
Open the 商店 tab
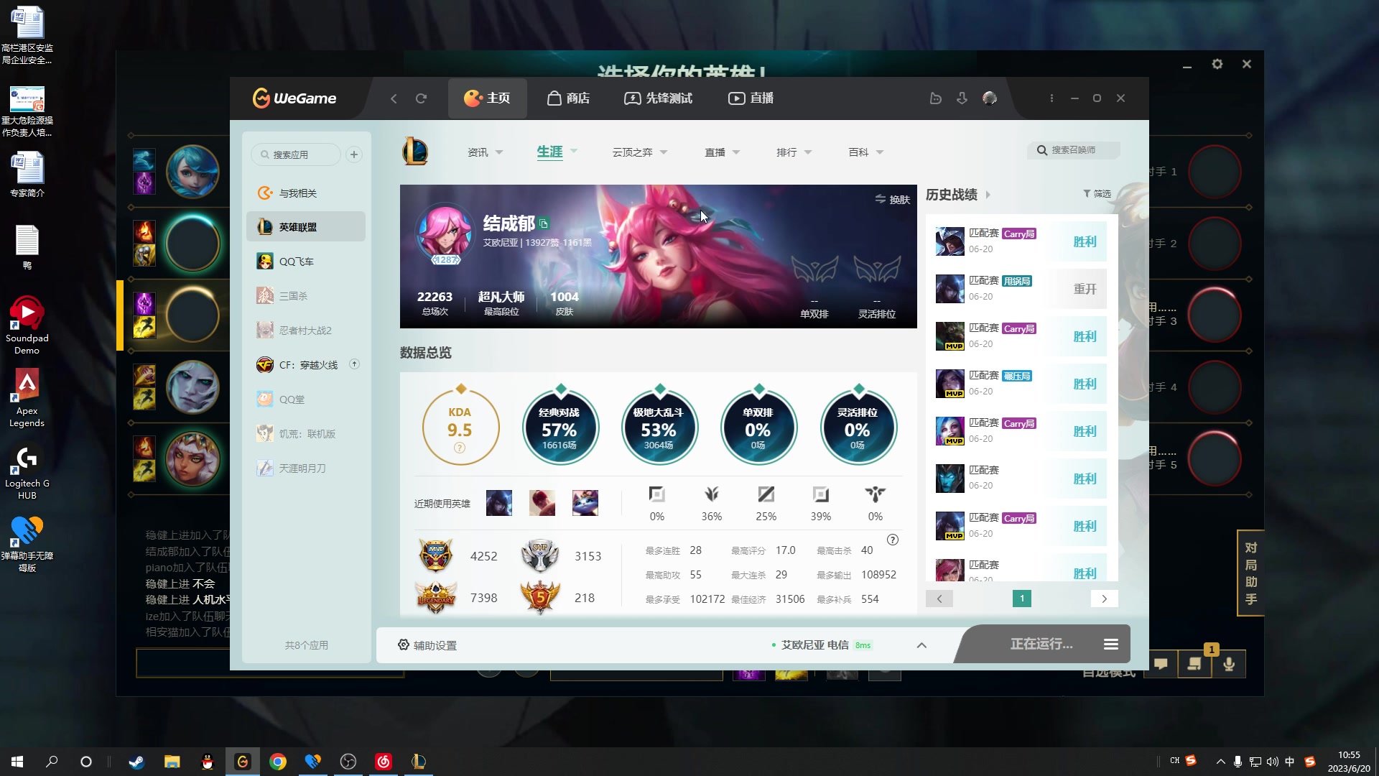(568, 98)
